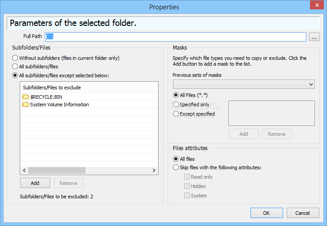Click the Cancel button
The width and height of the screenshot is (327, 226).
pyautogui.click(x=303, y=213)
